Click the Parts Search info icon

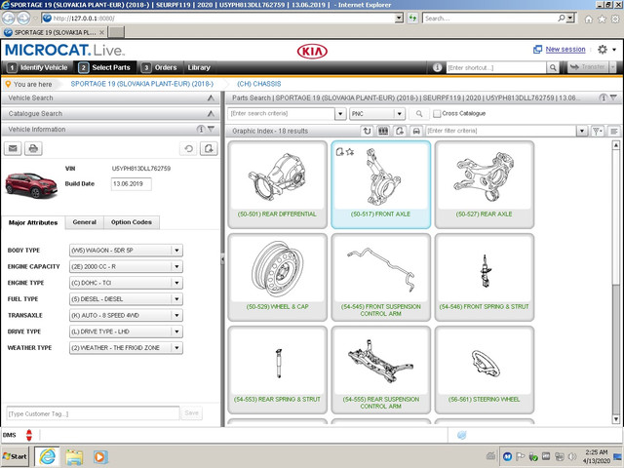click(x=603, y=97)
